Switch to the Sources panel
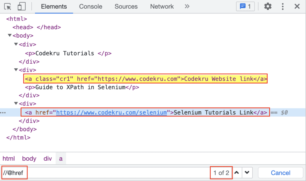306x181 pixels. coord(126,6)
